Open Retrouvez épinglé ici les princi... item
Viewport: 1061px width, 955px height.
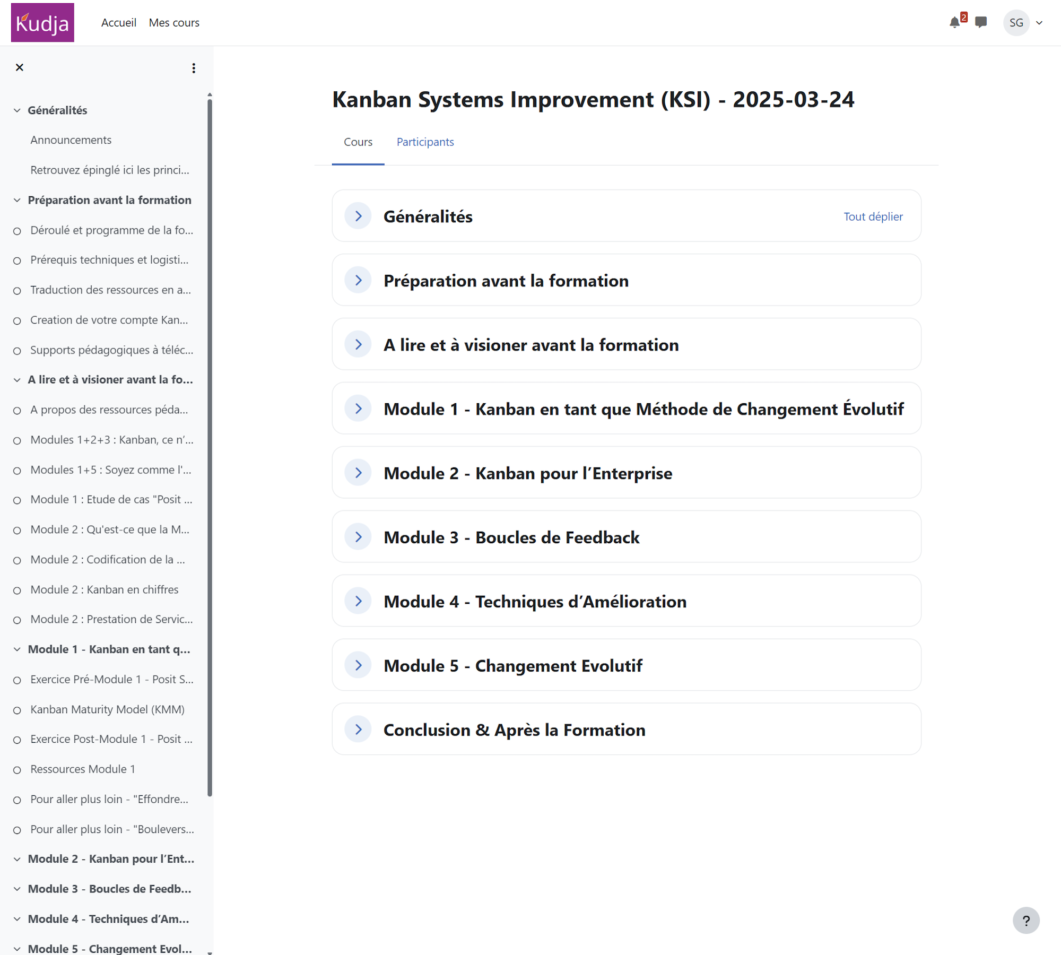coord(110,170)
